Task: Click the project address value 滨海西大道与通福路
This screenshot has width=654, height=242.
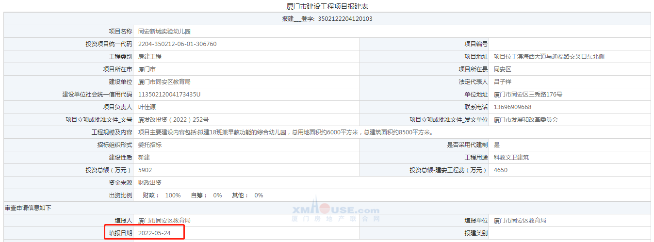Action: click(549, 57)
